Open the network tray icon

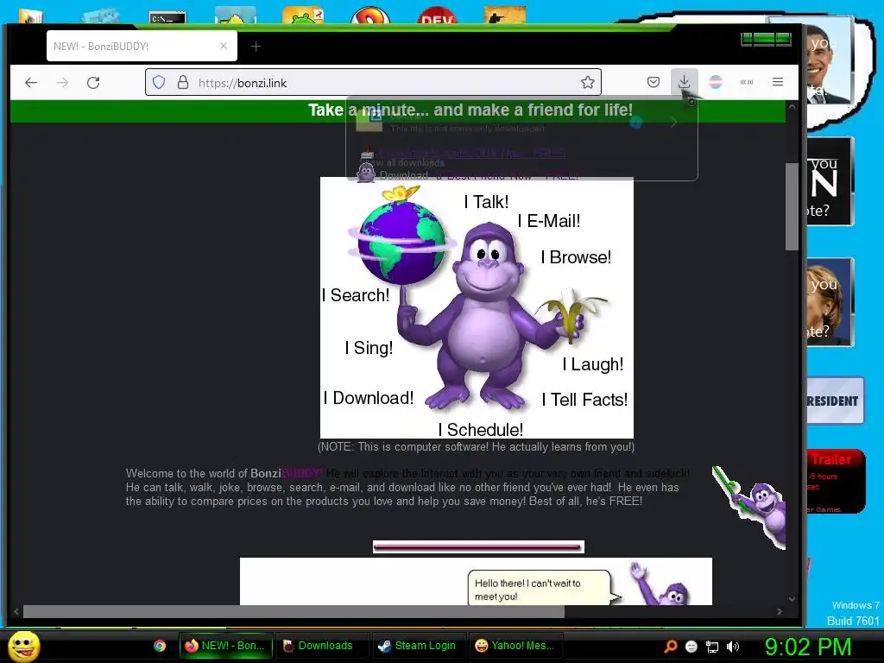712,647
